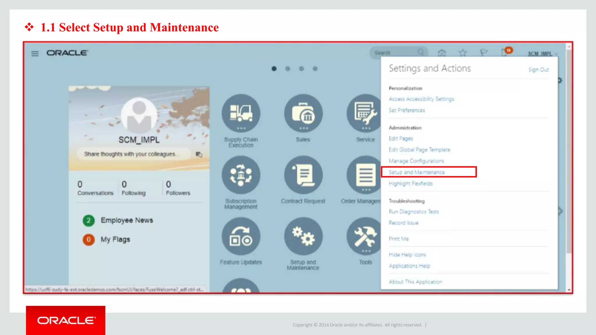The image size is (596, 335).
Task: Click the Sign Out link
Action: pos(539,70)
